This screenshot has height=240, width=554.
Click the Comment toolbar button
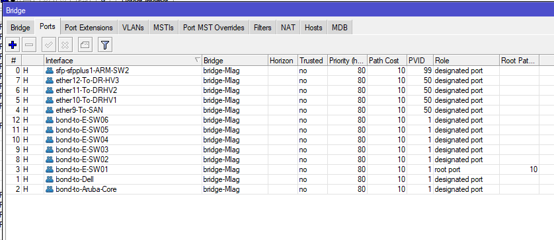coord(85,45)
